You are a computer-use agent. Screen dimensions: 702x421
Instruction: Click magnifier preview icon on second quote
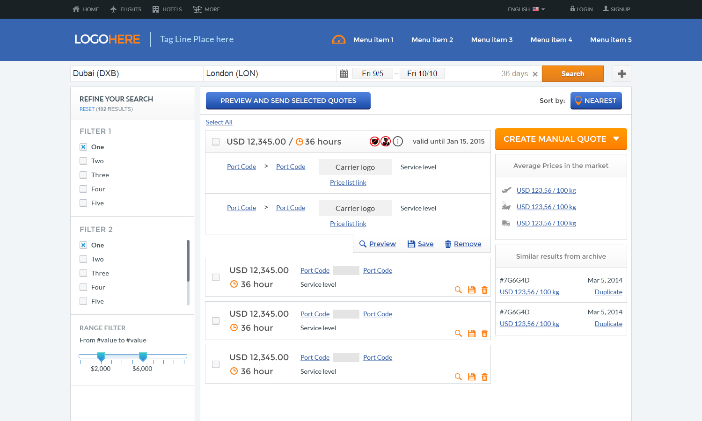pyautogui.click(x=458, y=290)
